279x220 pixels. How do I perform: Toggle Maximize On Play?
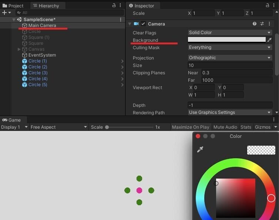[191, 127]
